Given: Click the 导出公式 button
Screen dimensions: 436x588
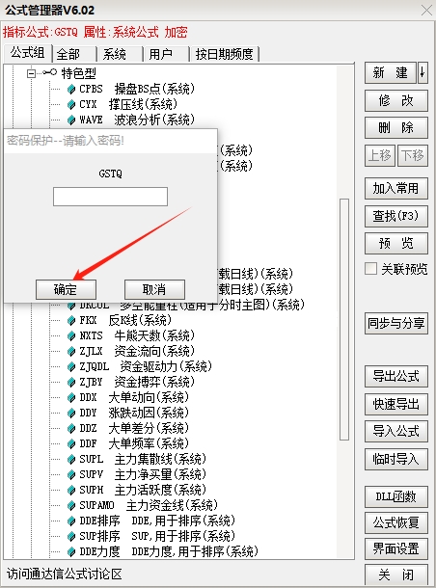Looking at the screenshot, I should (x=396, y=376).
